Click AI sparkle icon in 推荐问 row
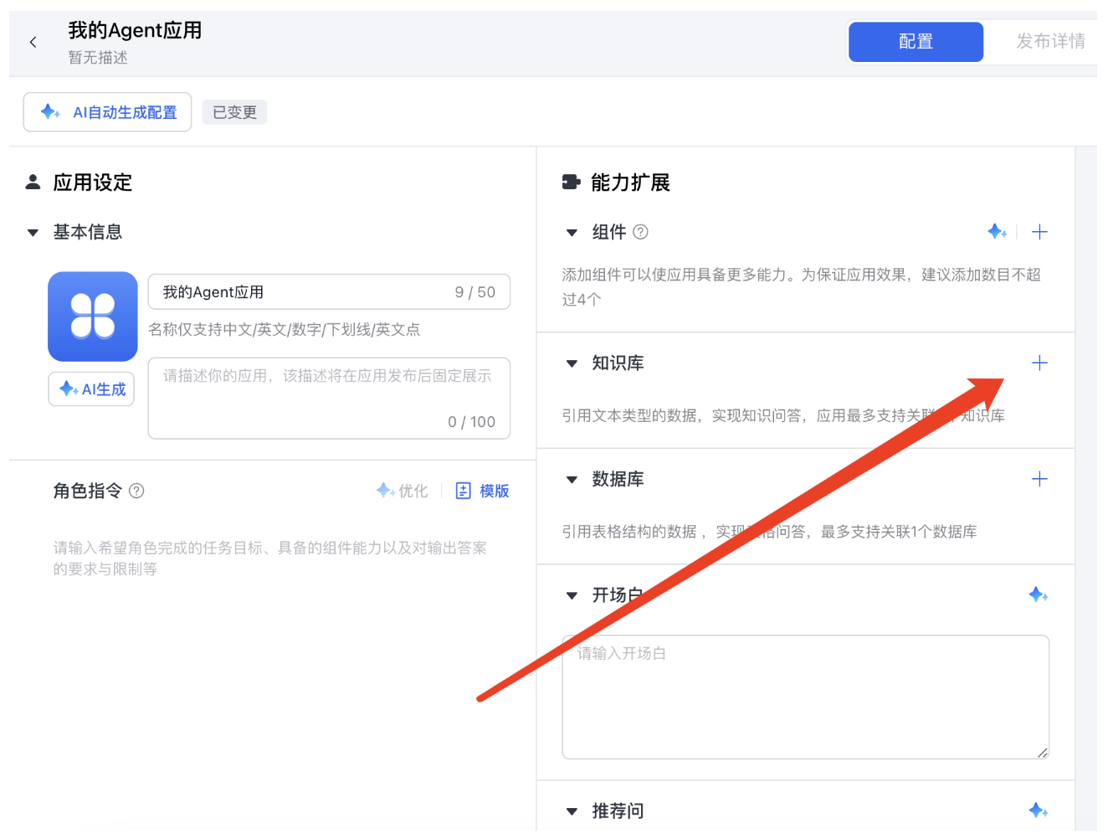1103x839 pixels. pos(1039,810)
